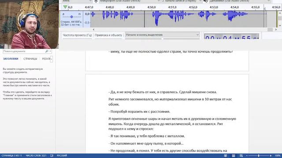Click the speaker icon in device toolbar
Screen dimensions: 282x158
[x=206, y=1]
